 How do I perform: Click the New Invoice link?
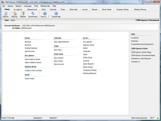point(59,64)
